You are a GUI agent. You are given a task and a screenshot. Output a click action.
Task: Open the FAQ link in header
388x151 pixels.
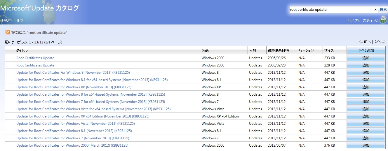click(x=5, y=20)
